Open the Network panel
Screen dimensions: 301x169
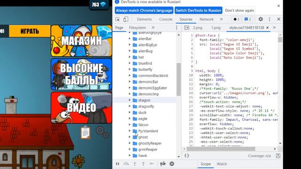pyautogui.click(x=206, y=19)
